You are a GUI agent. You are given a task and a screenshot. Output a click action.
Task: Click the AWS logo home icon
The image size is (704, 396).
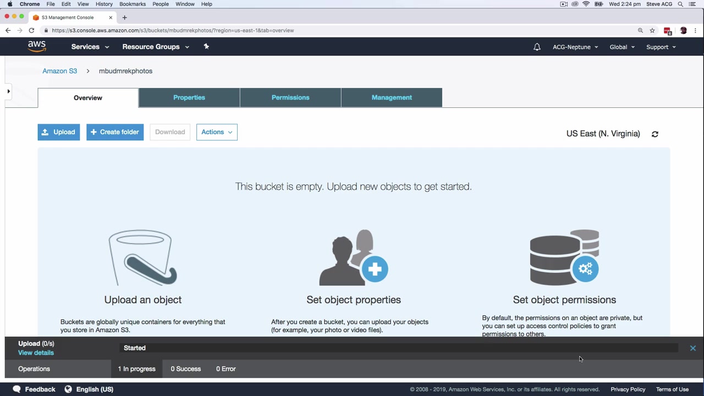[37, 47]
